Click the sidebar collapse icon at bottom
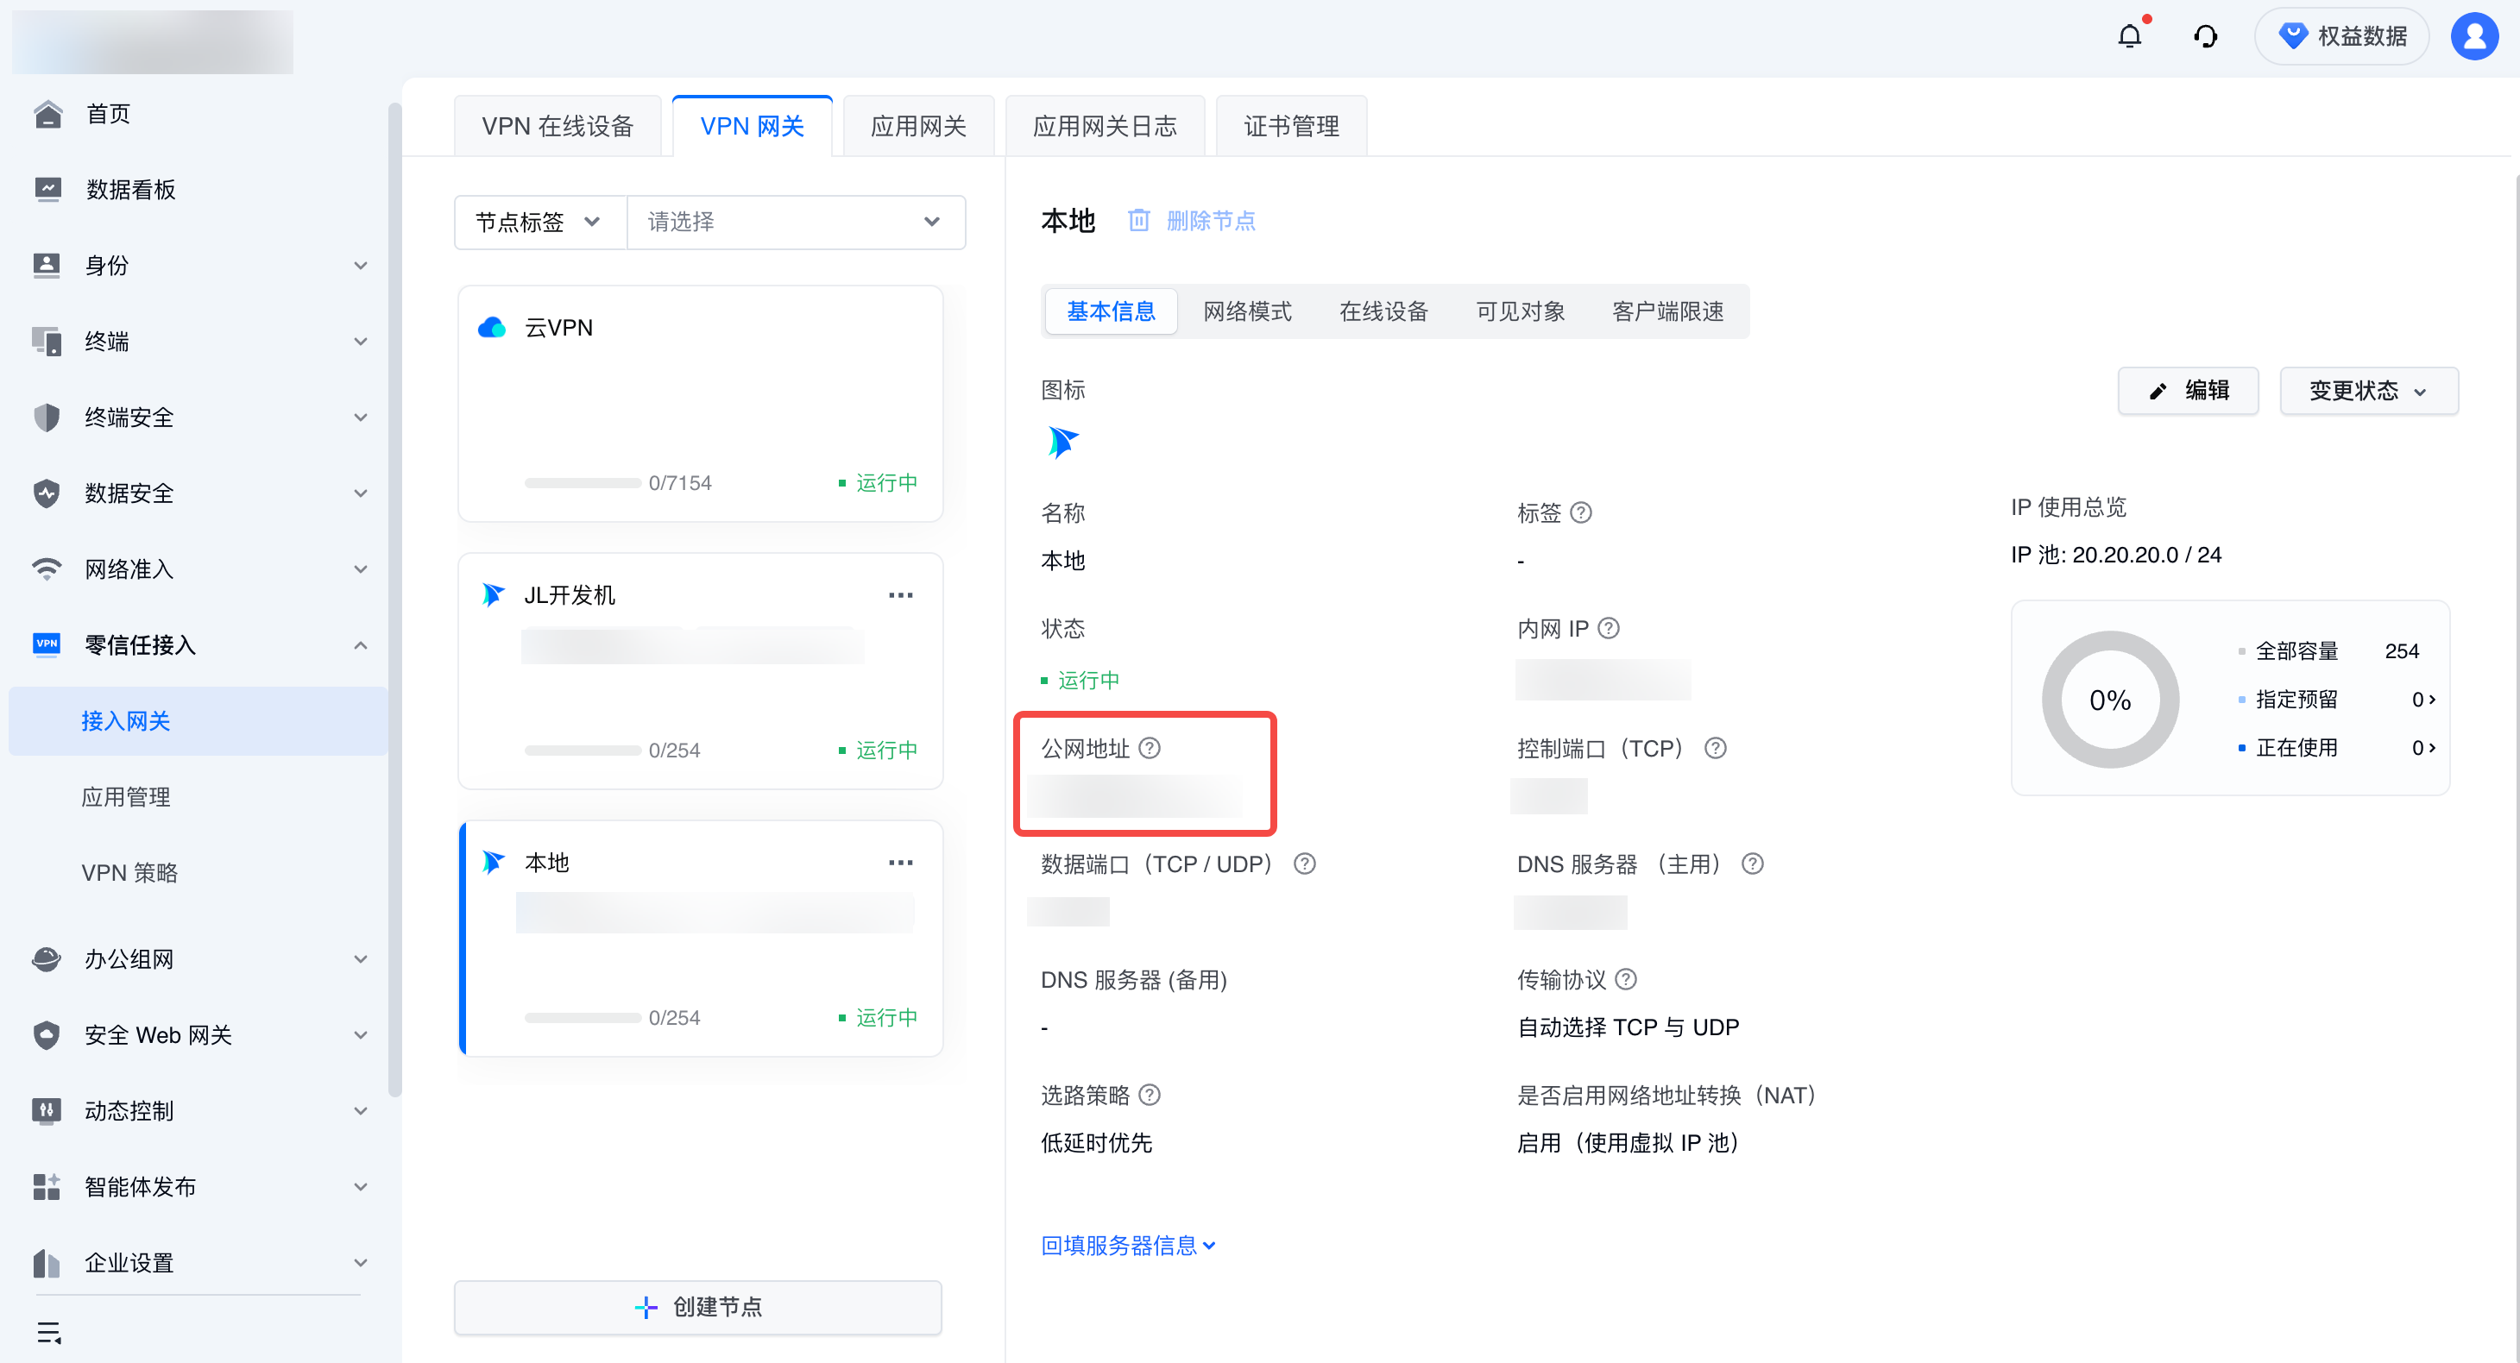Viewport: 2520px width, 1363px height. tap(49, 1332)
